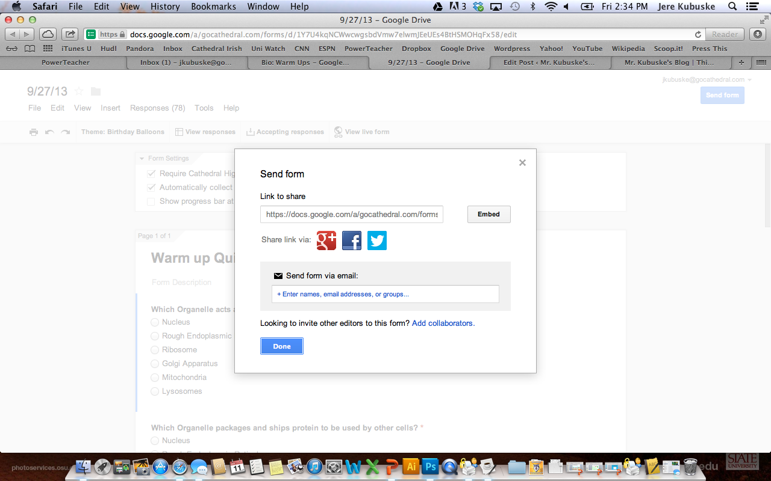Open Photoshop from the dock
Image resolution: width=771 pixels, height=481 pixels.
[x=430, y=466]
